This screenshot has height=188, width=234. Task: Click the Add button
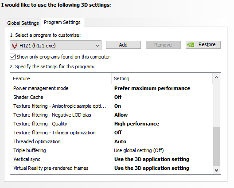coord(123,45)
